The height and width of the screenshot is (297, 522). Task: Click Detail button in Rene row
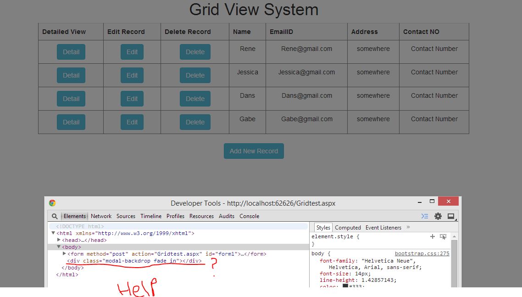(71, 52)
